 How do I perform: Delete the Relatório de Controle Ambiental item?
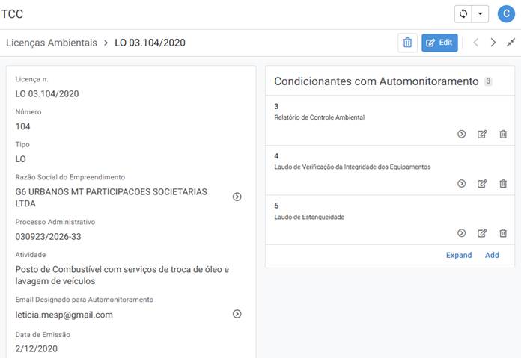tap(503, 134)
